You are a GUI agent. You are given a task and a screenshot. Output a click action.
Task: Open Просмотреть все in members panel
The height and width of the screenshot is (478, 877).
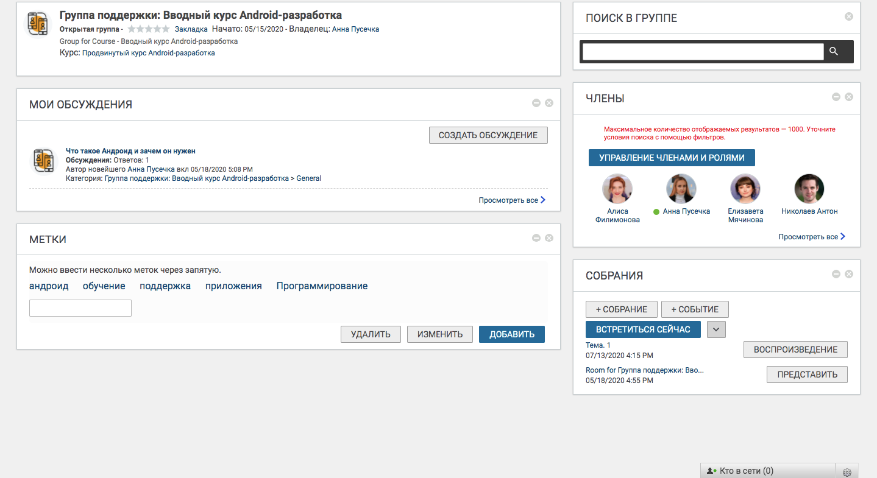coord(811,237)
